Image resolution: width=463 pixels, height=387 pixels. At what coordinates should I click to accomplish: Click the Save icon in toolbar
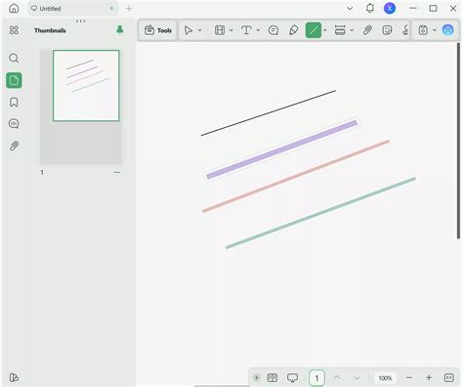423,30
